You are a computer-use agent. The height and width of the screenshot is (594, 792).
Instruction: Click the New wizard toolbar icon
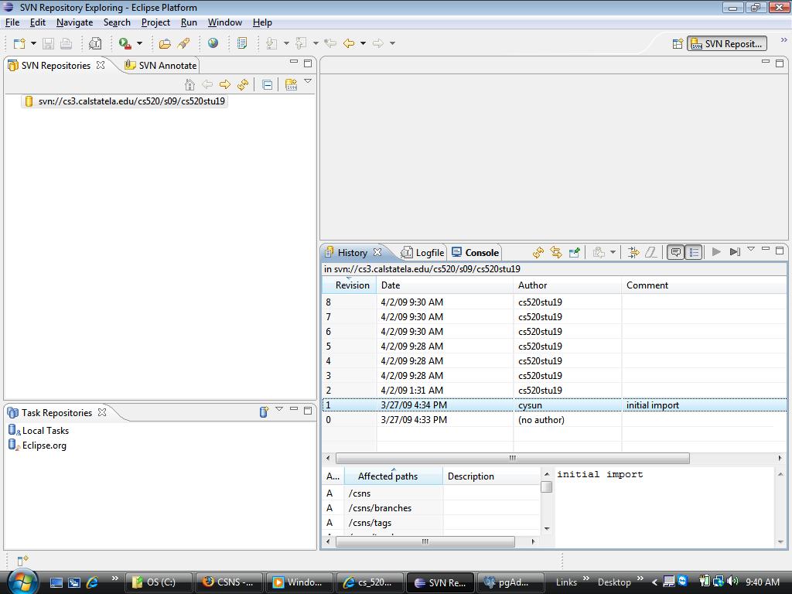point(19,43)
